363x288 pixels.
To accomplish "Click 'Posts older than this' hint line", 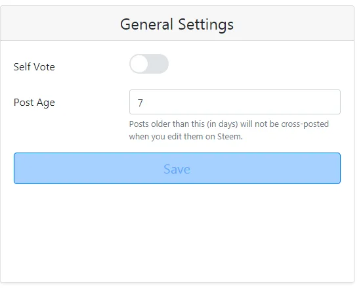I will (x=228, y=124).
